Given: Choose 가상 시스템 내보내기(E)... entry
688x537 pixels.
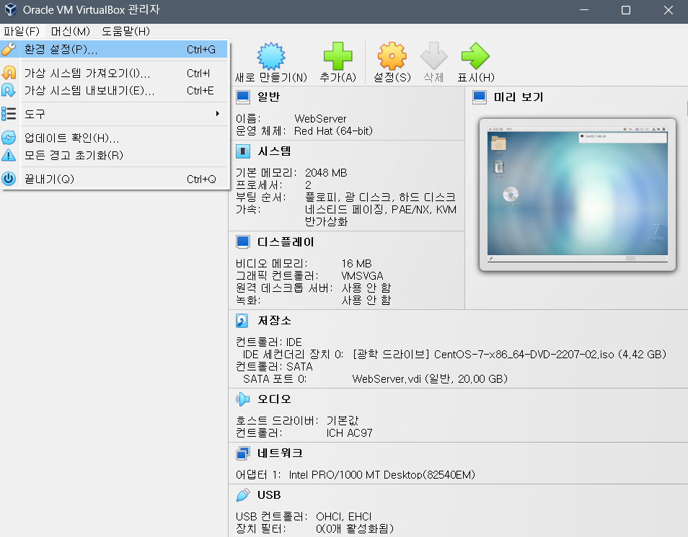Looking at the screenshot, I should click(114, 90).
